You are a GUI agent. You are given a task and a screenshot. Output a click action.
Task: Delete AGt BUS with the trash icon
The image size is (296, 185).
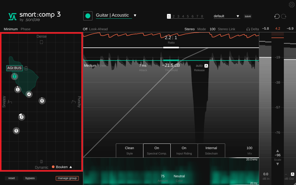(26, 68)
